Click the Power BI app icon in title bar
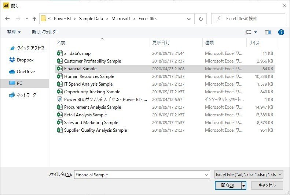The height and width of the screenshot is (195, 290). pos(6,5)
